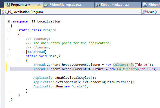Select the Program.cs tab
The width and height of the screenshot is (160, 108).
point(23,5)
